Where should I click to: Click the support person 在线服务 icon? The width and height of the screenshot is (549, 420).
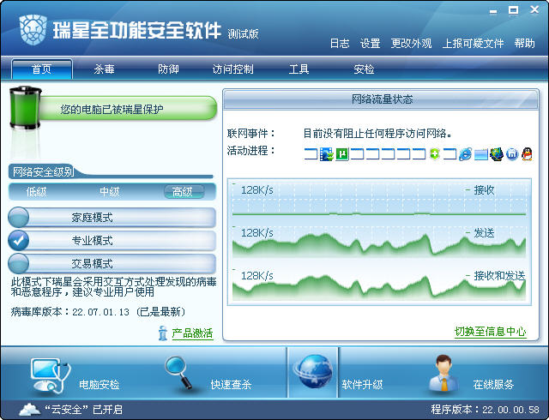[444, 373]
